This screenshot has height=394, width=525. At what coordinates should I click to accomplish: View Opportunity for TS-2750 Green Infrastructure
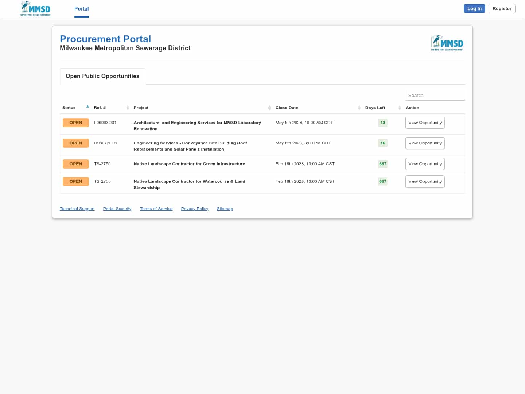(x=425, y=164)
